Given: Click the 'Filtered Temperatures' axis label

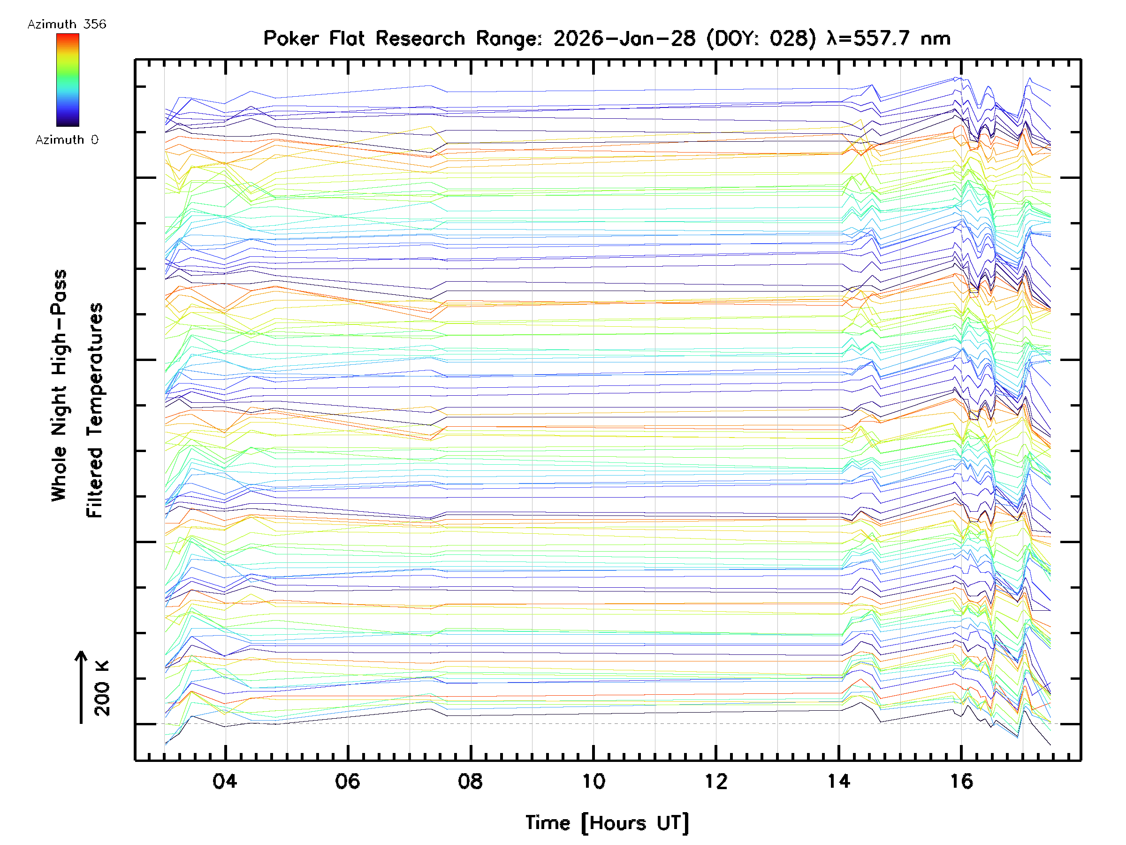Looking at the screenshot, I should click(x=95, y=411).
